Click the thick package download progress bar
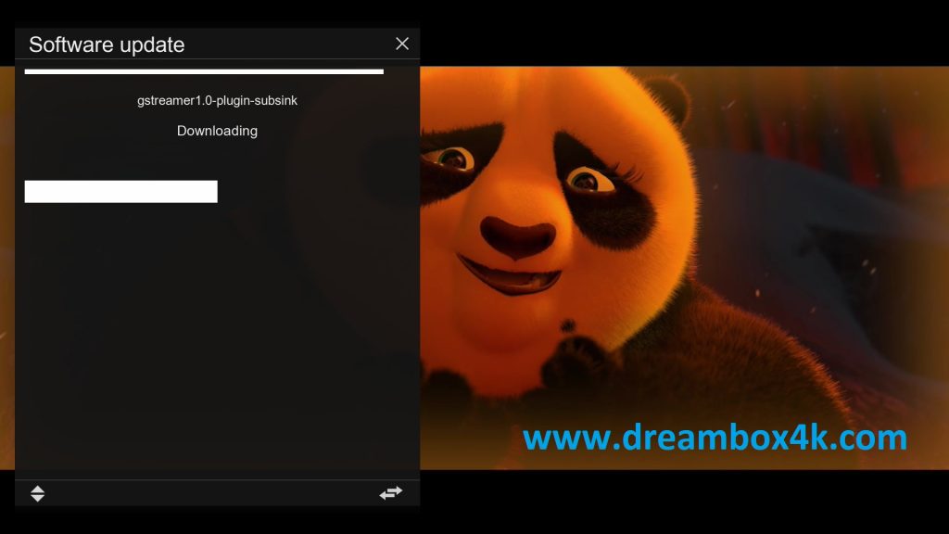 pos(121,191)
